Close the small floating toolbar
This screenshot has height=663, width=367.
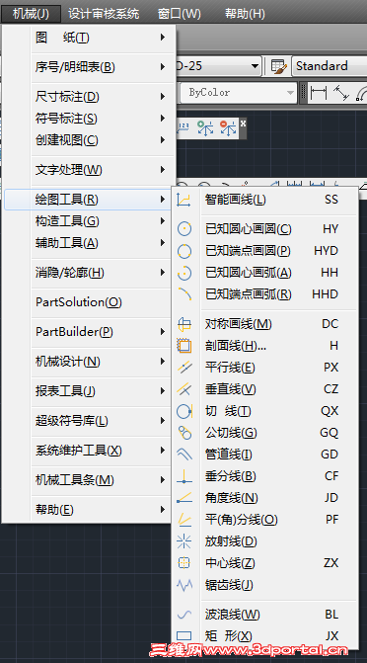click(x=243, y=124)
